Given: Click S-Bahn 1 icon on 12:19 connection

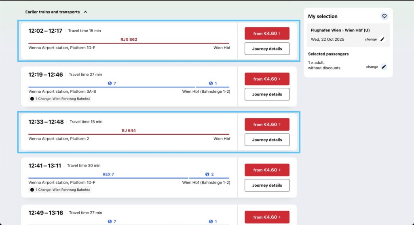Looking at the screenshot, I should (211, 83).
